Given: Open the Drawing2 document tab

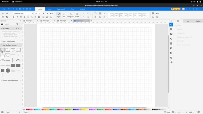Looking at the screenshot, I should 48,21.
